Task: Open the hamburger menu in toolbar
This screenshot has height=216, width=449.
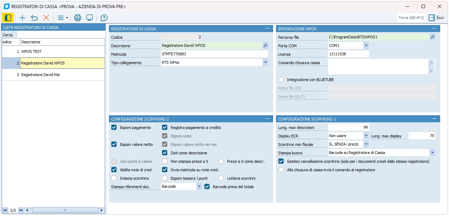Action: [62, 18]
